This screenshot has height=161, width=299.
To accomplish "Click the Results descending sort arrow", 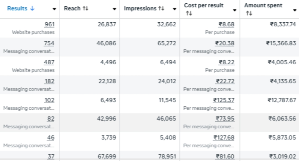I will click(32, 9).
